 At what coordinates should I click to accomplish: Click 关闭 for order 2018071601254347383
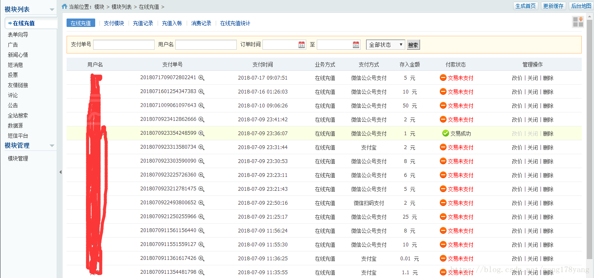[532, 92]
